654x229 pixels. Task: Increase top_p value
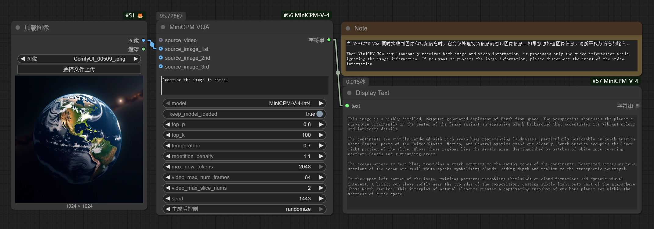tap(321, 124)
